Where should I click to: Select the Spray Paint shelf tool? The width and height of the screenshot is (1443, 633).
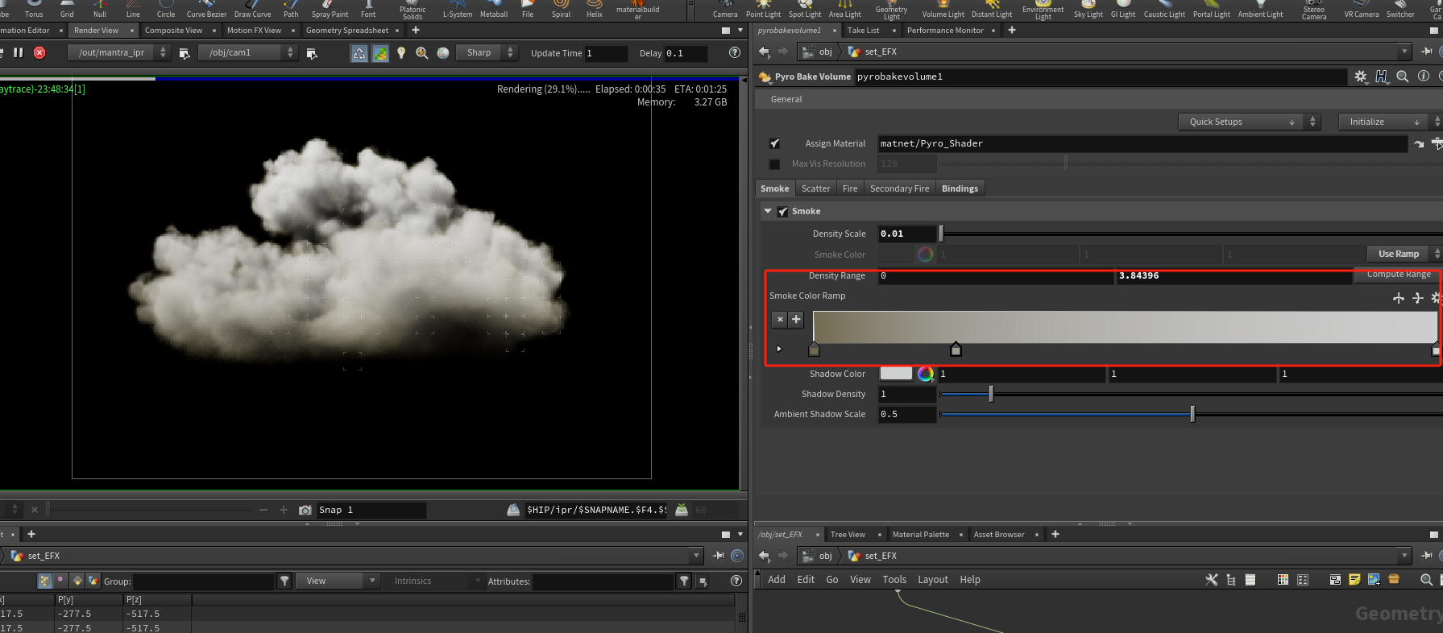pyautogui.click(x=330, y=10)
